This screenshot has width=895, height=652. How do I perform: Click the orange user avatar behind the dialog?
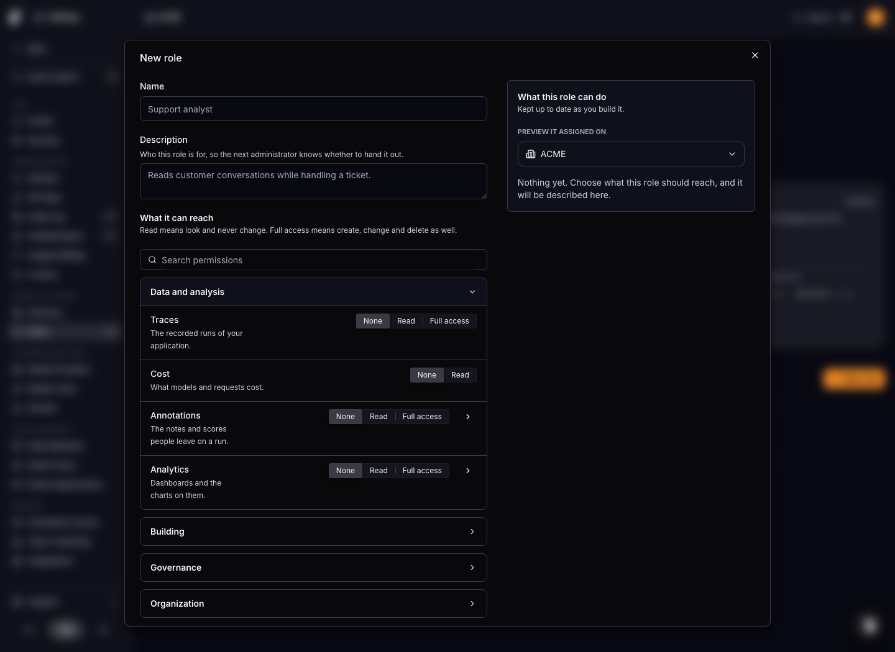876,17
